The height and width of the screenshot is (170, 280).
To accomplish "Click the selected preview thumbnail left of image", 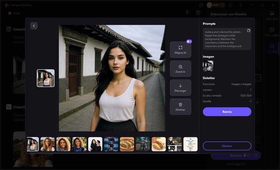I will (x=46, y=78).
